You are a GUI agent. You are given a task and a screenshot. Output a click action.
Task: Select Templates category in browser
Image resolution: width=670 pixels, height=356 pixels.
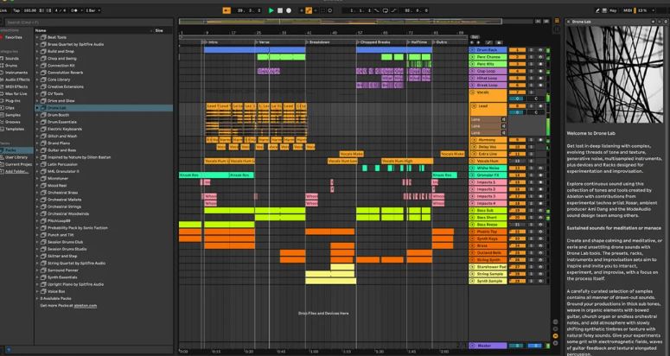click(14, 129)
